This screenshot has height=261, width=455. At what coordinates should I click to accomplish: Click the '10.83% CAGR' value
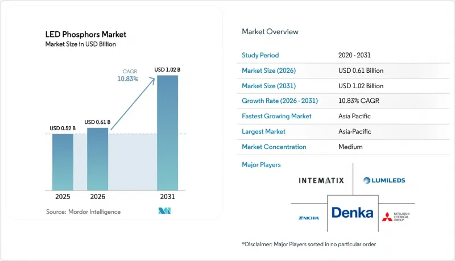pos(359,101)
